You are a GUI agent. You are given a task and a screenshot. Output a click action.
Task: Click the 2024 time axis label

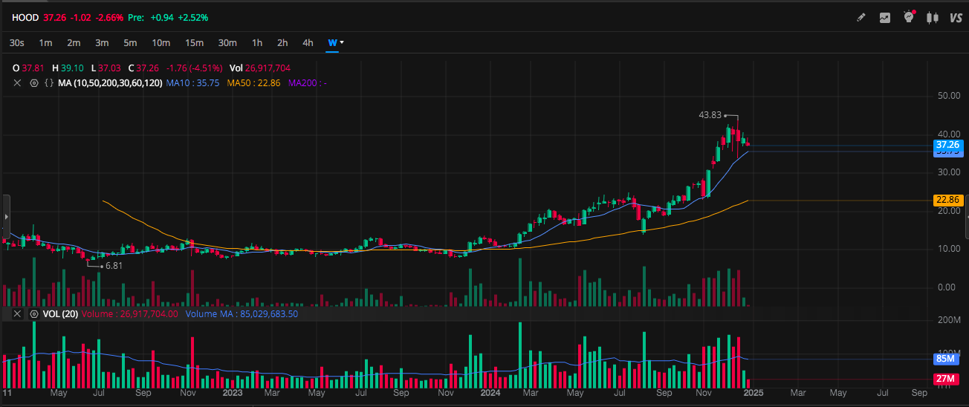tap(490, 392)
